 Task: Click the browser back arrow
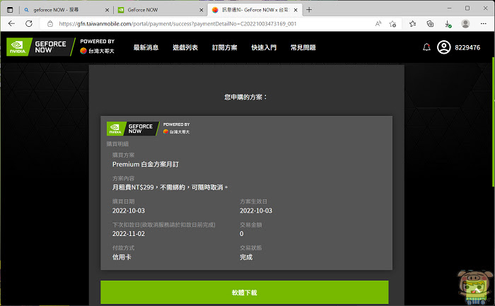click(12, 23)
